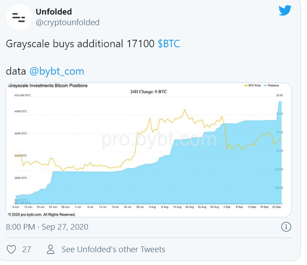Click the Unfolded profile avatar
The image size is (307, 265).
tap(19, 17)
